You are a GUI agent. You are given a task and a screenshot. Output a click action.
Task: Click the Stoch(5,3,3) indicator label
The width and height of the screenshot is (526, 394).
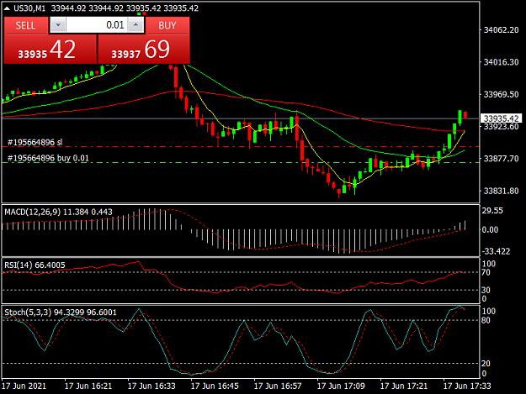(x=28, y=313)
